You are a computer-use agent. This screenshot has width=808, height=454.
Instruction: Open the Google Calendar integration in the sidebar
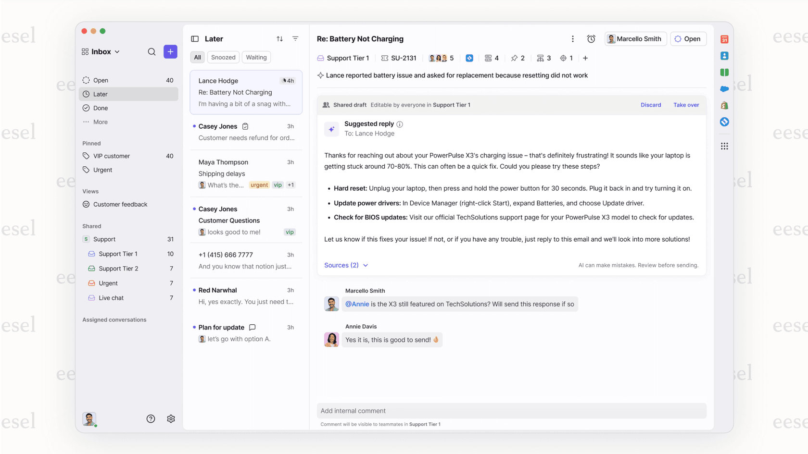(x=725, y=39)
